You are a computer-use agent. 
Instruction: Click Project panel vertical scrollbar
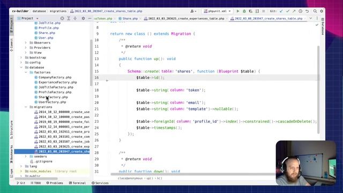pyautogui.click(x=91, y=63)
